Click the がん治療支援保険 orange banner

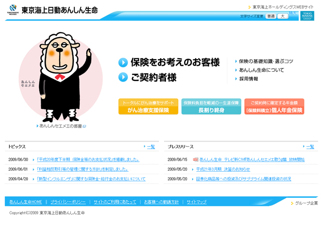tap(148, 106)
